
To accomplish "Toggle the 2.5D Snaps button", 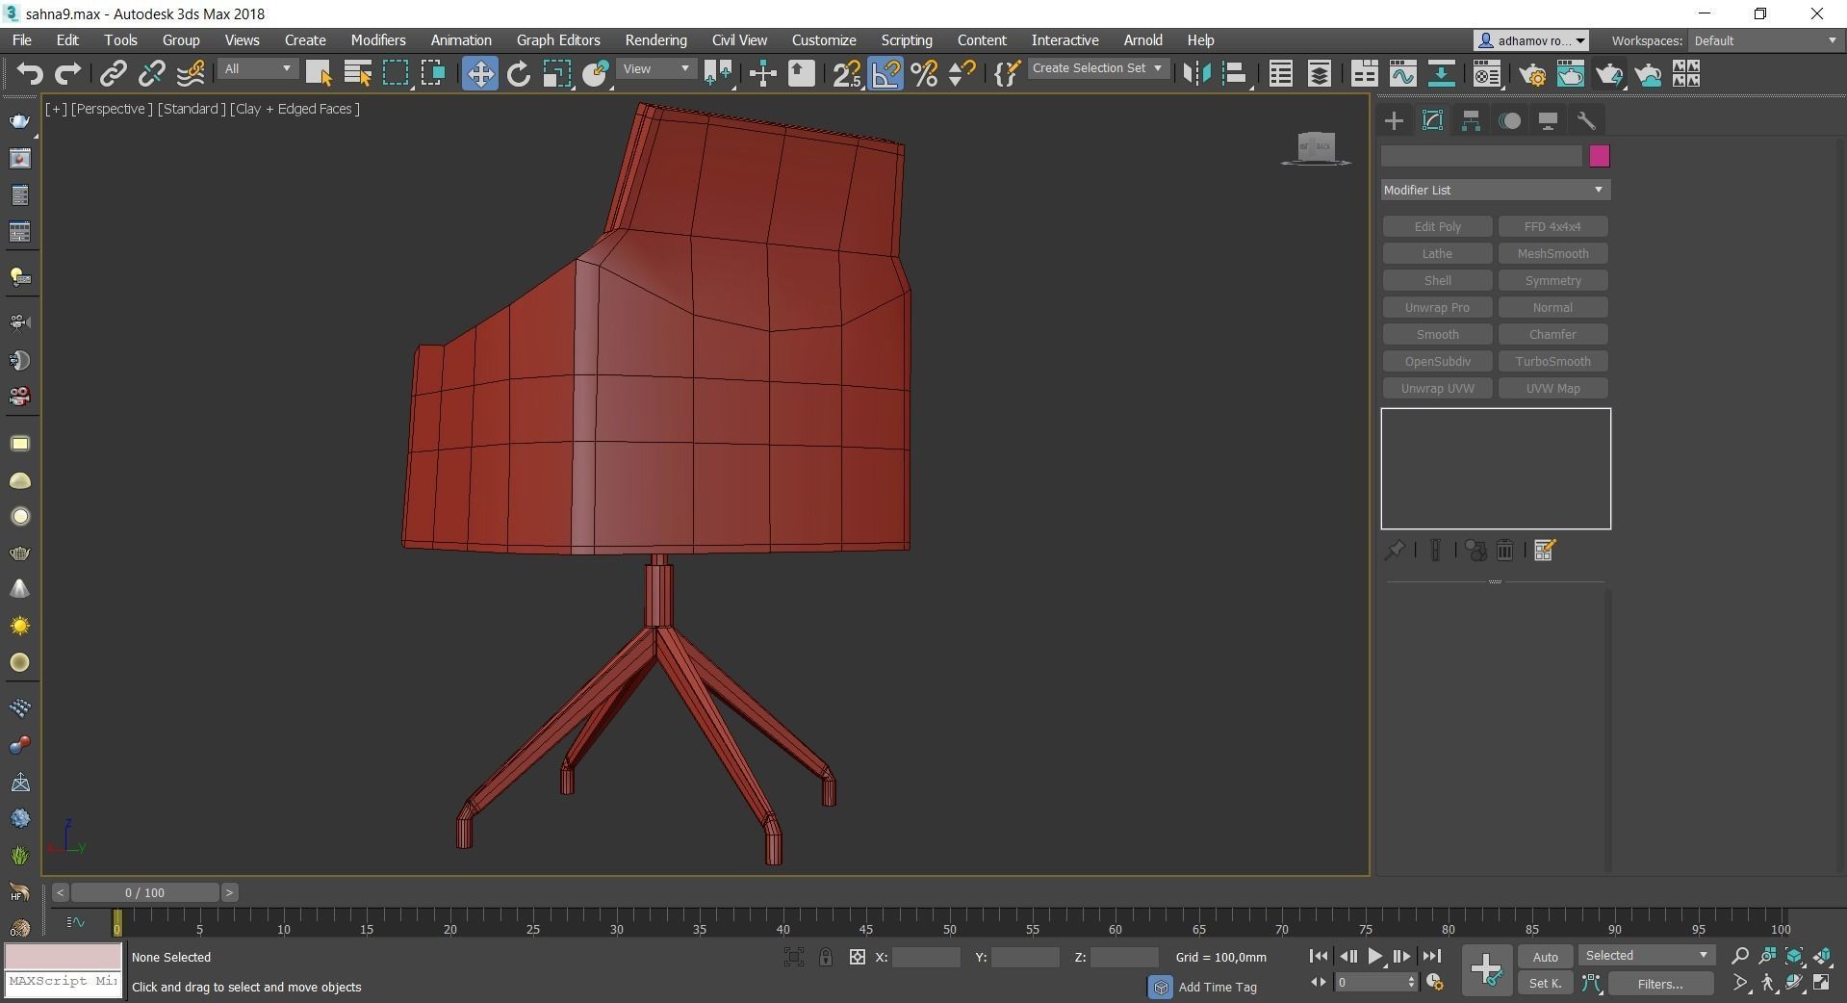I will tap(848, 74).
